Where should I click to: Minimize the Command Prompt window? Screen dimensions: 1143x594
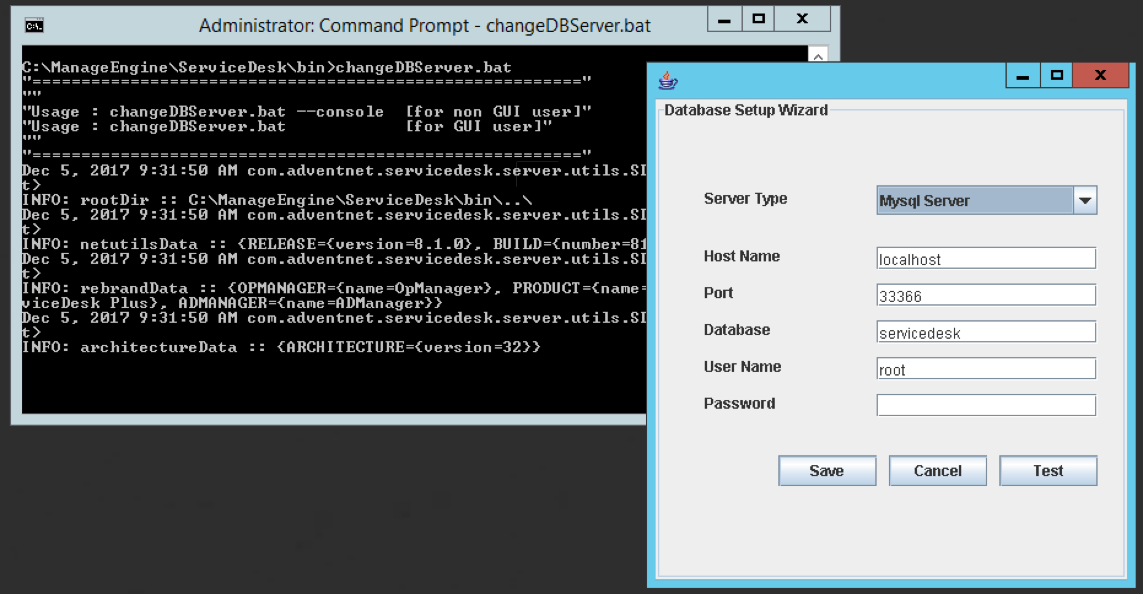click(x=724, y=19)
